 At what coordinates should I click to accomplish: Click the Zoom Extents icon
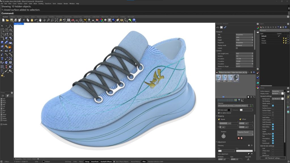click(x=56, y=20)
